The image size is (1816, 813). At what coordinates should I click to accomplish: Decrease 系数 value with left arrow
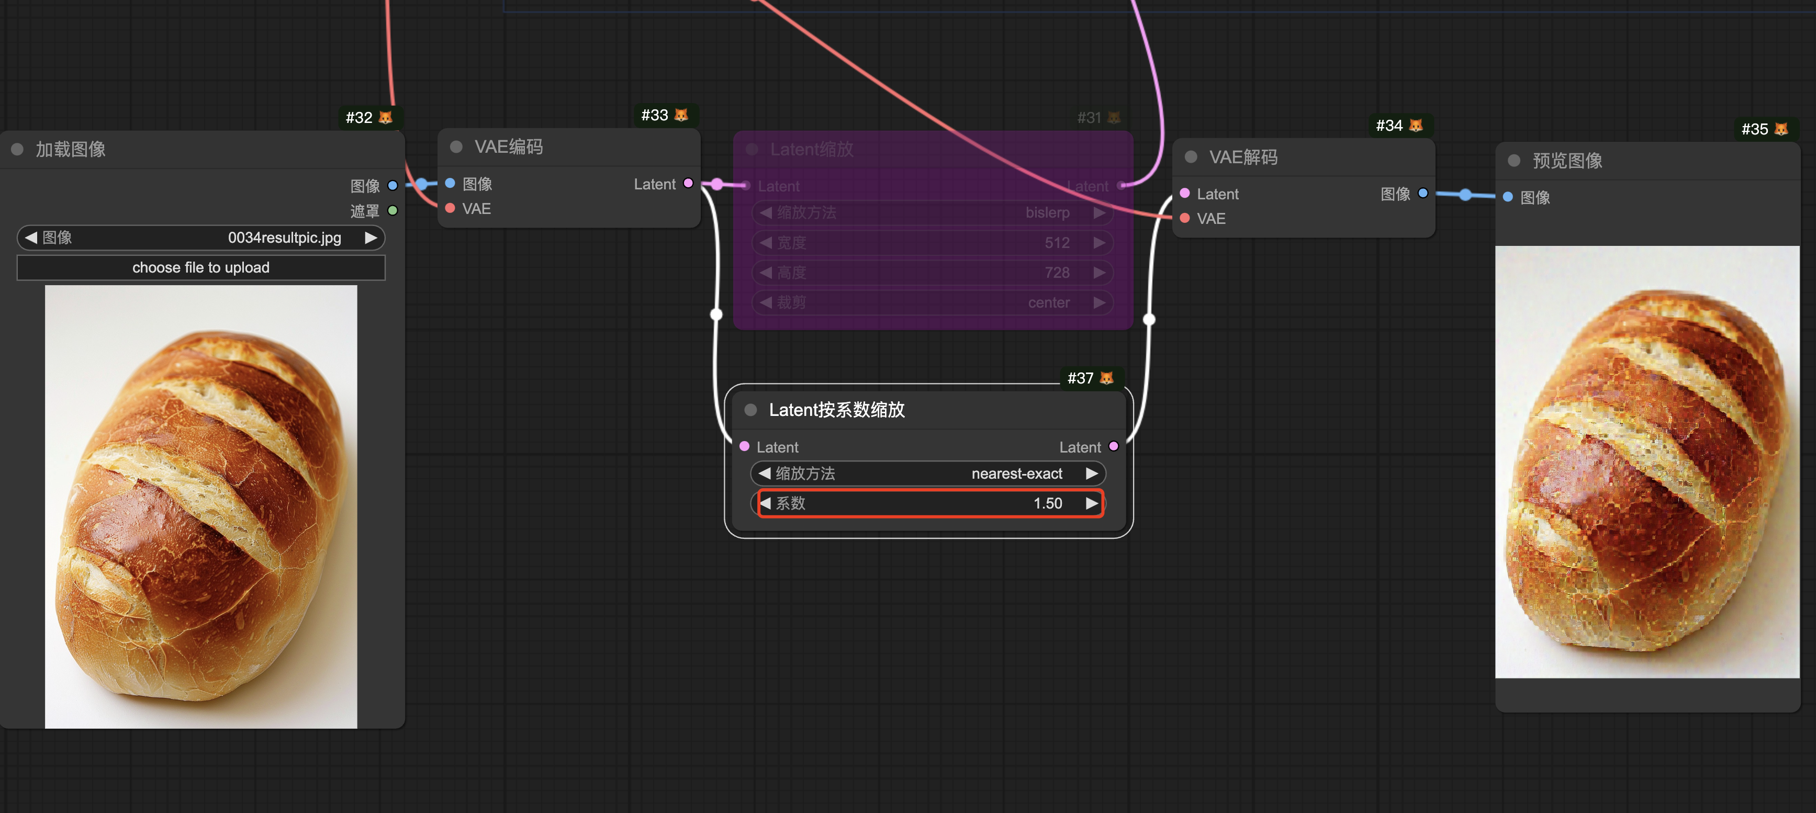pyautogui.click(x=766, y=503)
